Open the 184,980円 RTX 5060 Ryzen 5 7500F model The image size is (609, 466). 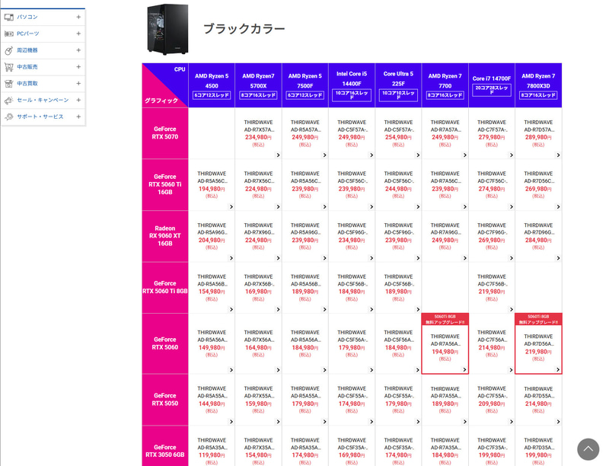point(305,343)
